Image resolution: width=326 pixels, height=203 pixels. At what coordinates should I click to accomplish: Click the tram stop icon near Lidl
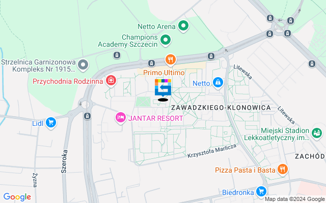click(87, 116)
